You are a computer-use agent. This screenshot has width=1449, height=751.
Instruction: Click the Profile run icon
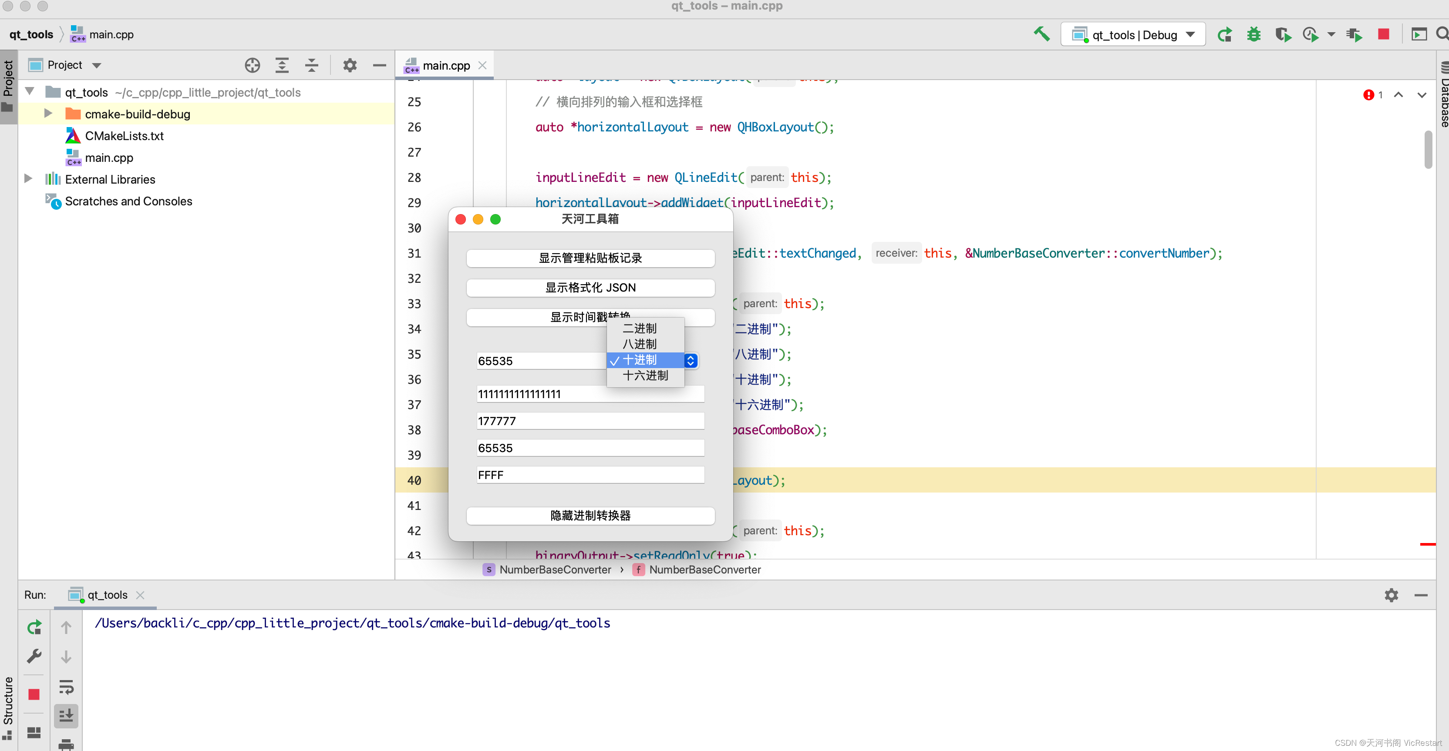point(1311,35)
